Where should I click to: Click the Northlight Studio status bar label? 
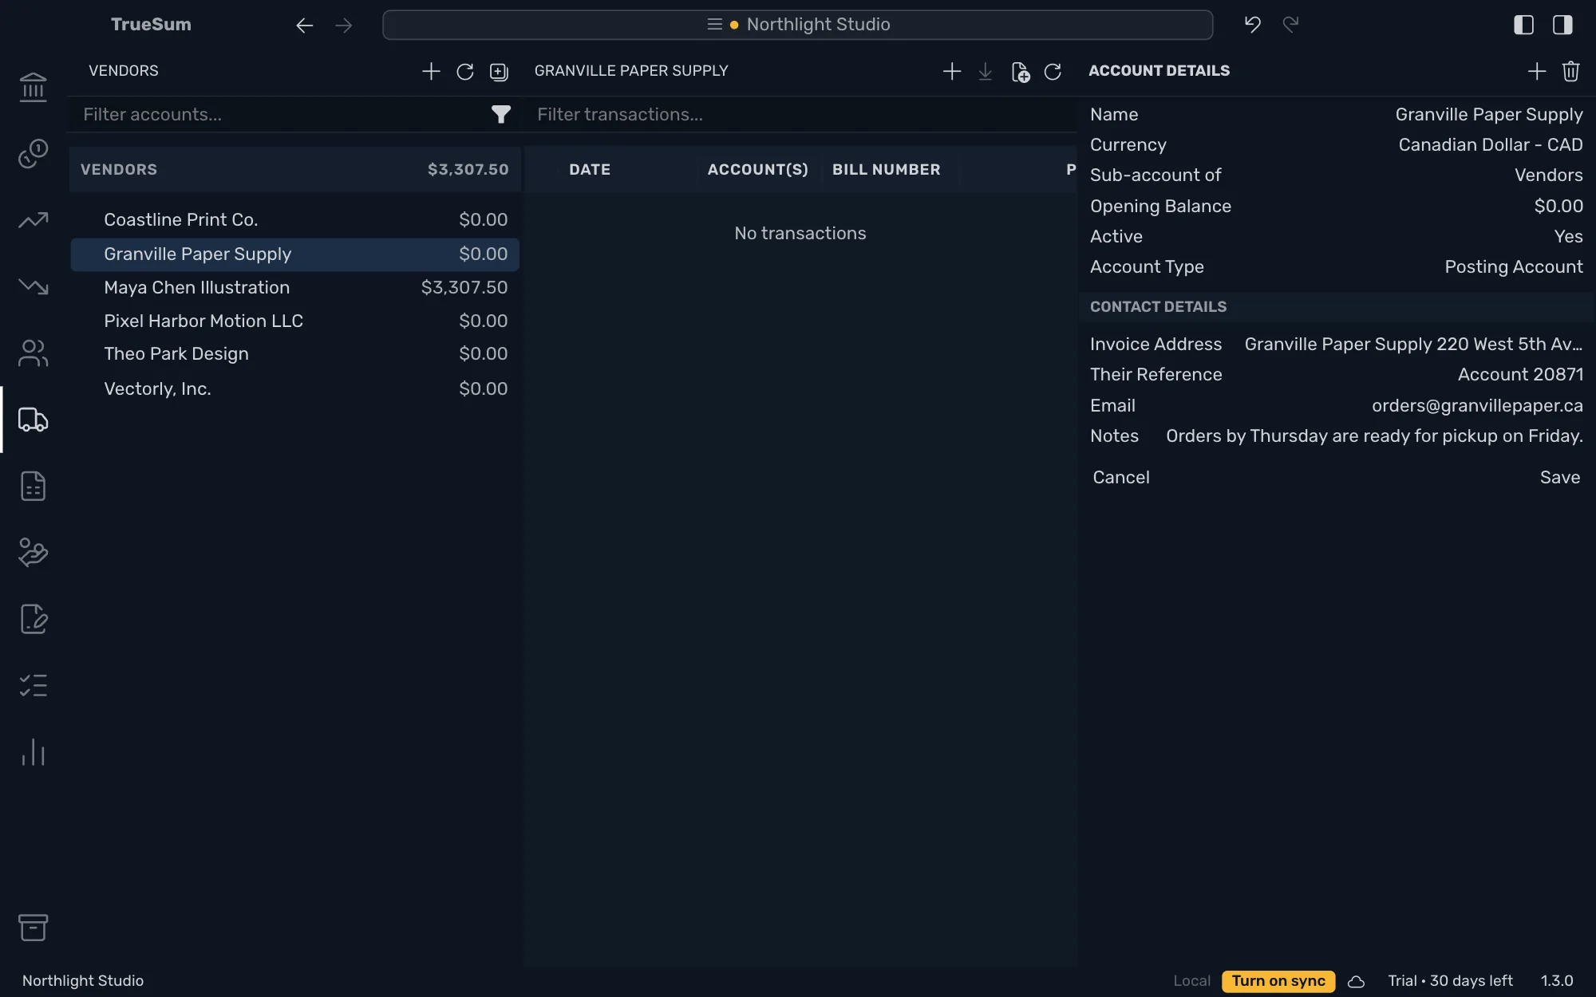click(x=83, y=981)
